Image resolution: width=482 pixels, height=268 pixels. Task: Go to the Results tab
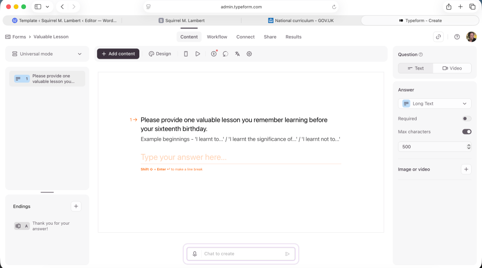click(x=293, y=37)
